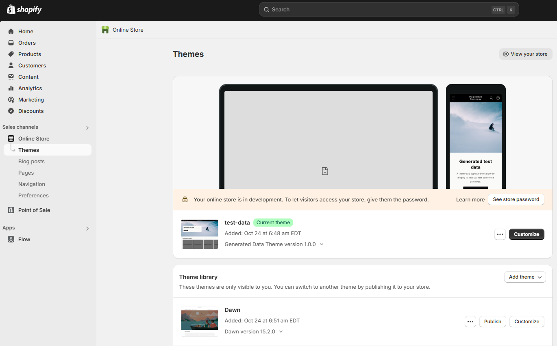This screenshot has height=346, width=557.
Task: Go to Orders in sidebar
Action: tap(27, 43)
